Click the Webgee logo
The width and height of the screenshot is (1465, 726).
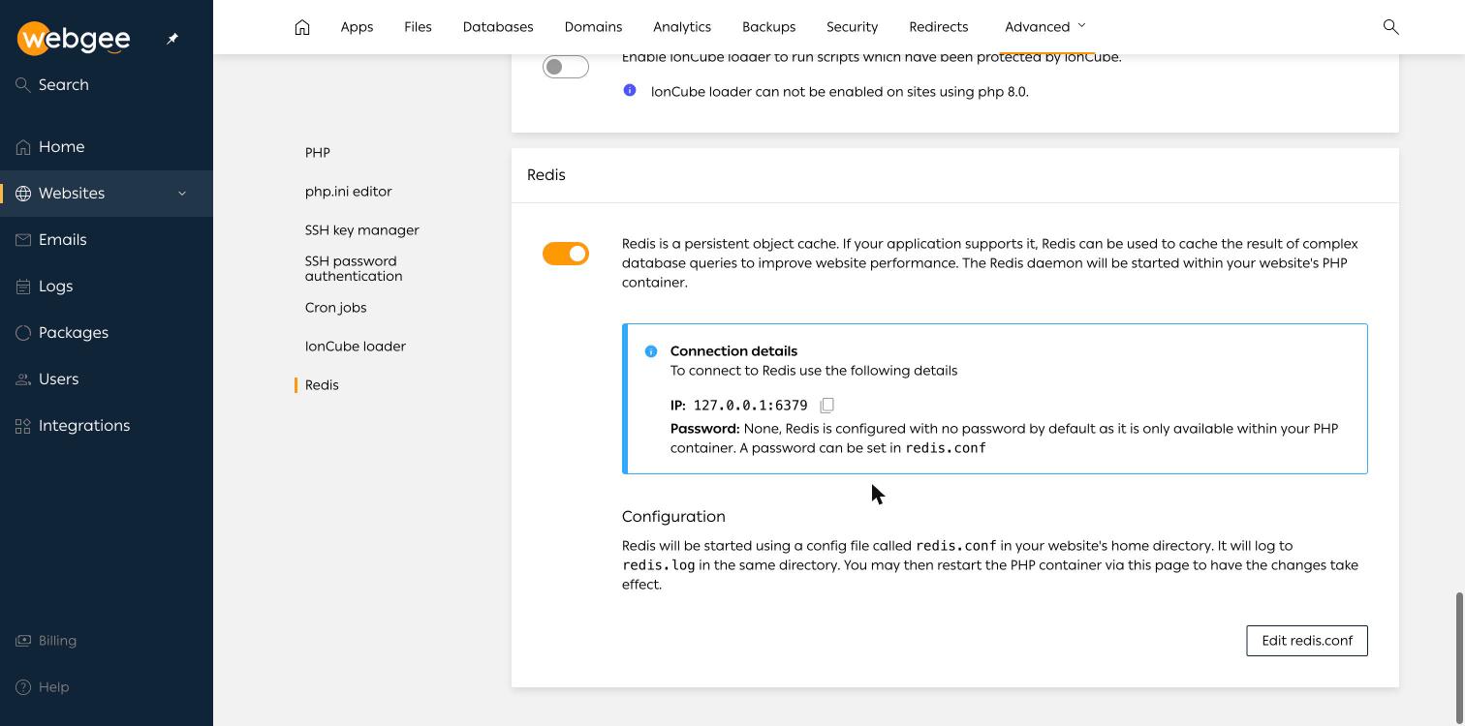[x=74, y=39]
